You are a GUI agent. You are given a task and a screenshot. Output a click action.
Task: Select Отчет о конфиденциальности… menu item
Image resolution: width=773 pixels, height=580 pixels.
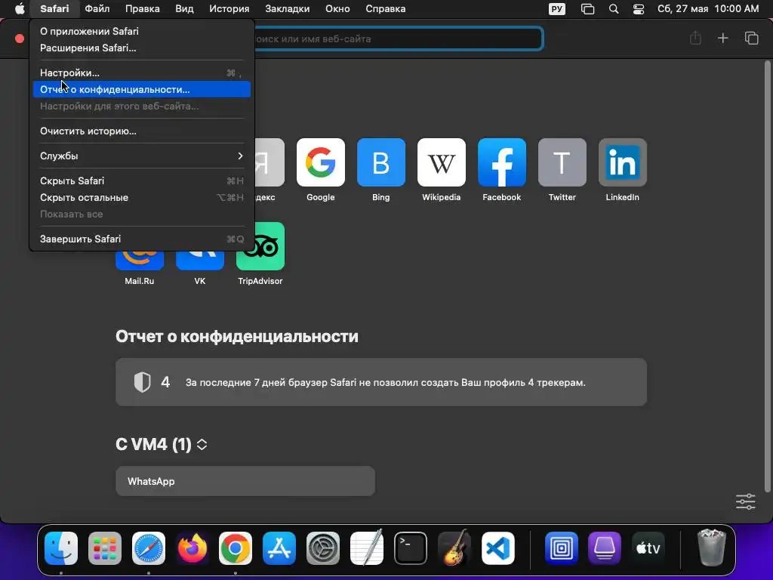point(141,89)
